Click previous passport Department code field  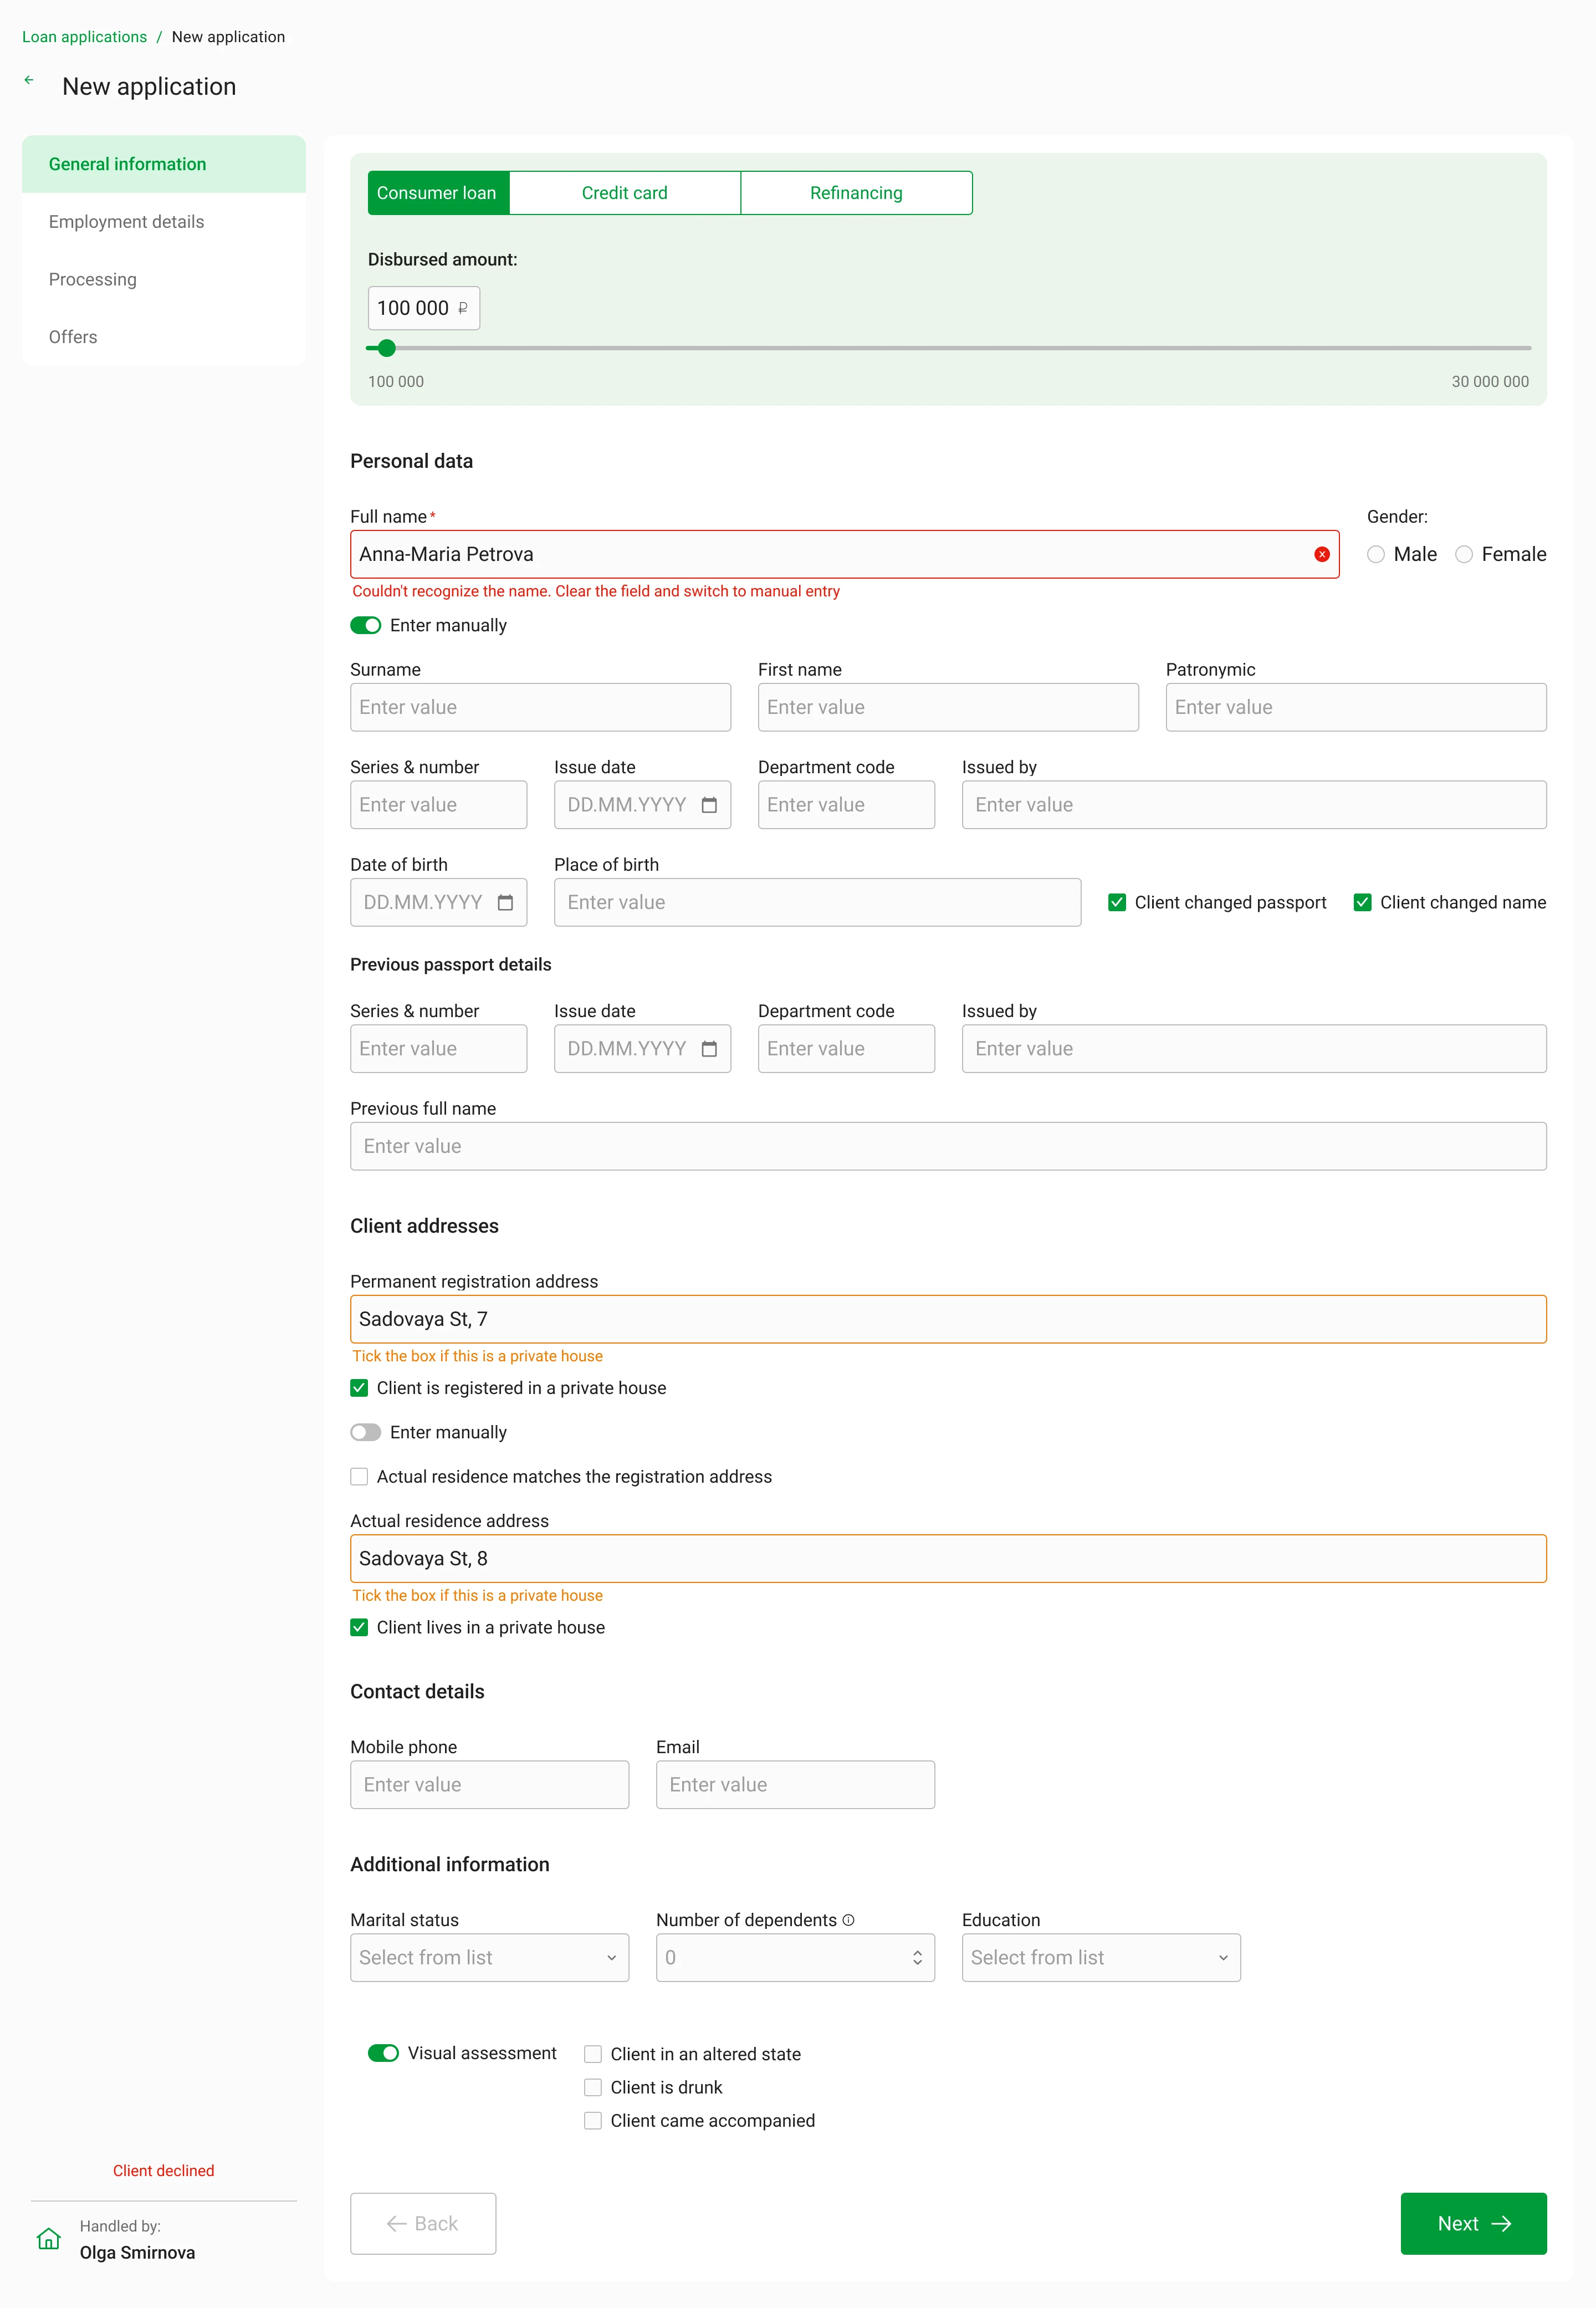pyautogui.click(x=846, y=1049)
